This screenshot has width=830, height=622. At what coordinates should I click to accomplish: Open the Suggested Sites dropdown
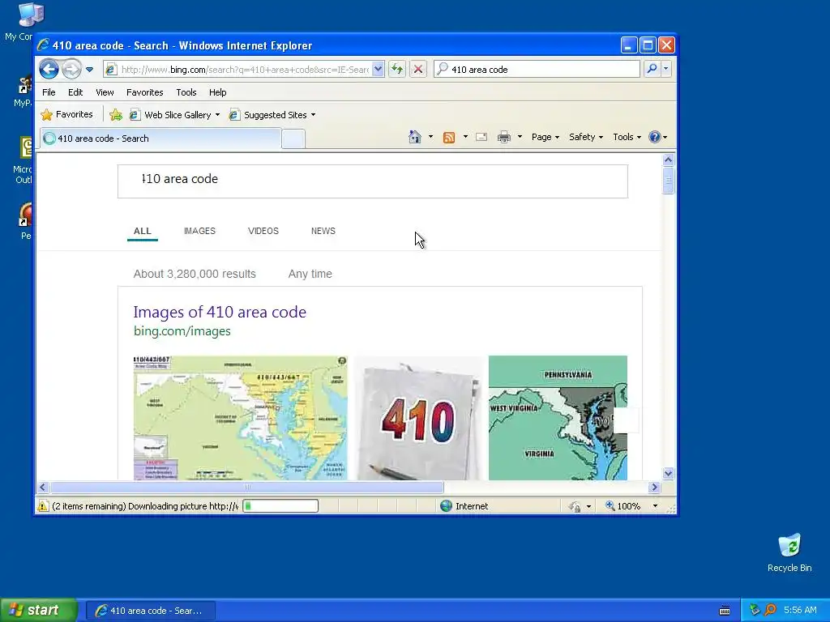(x=272, y=115)
